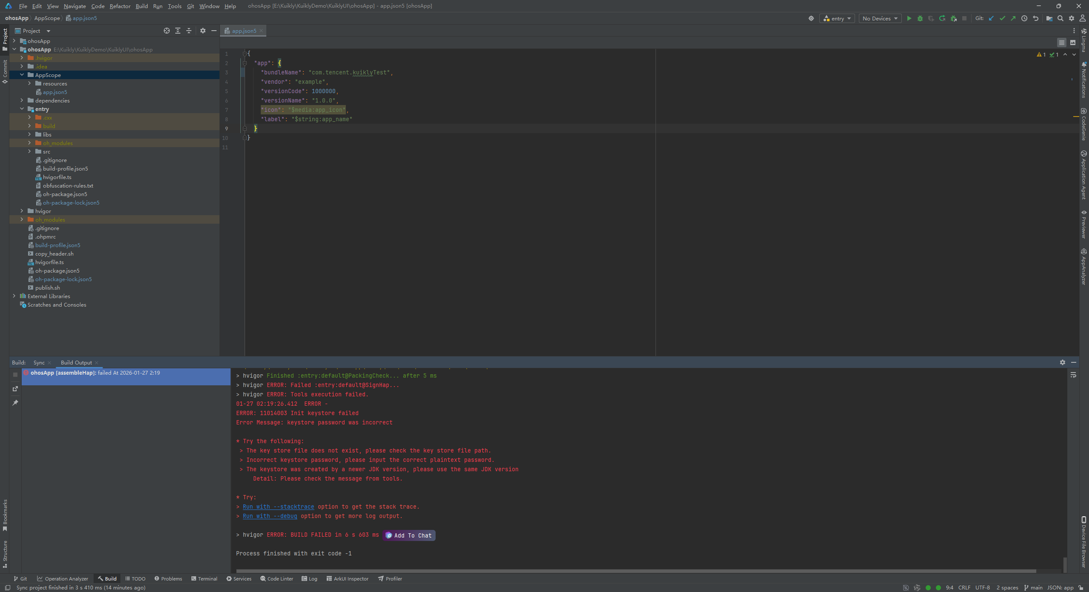The width and height of the screenshot is (1089, 592).
Task: Click Run with --stacktrace link
Action: tap(278, 507)
